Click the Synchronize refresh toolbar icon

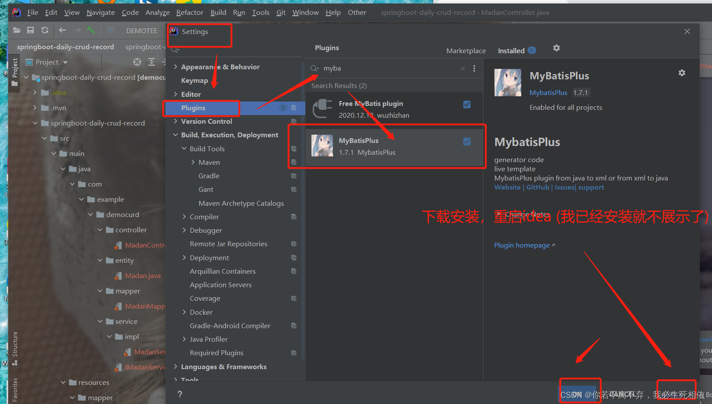click(45, 30)
